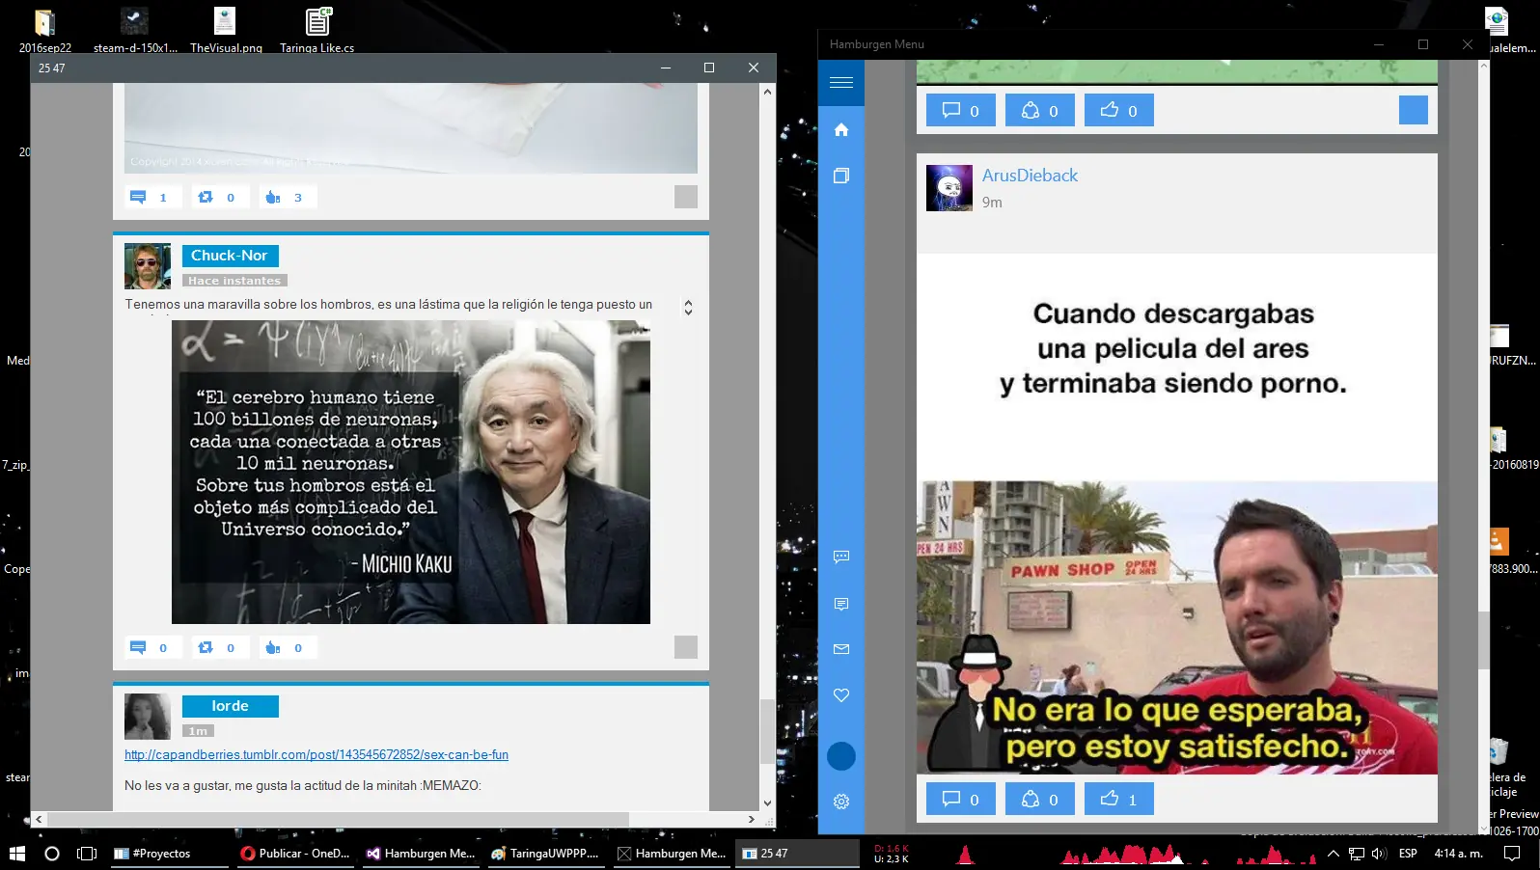Viewport: 1540px width, 870px height.
Task: Click comment icon showing 1 in the 25 47 window
Action: (152, 197)
